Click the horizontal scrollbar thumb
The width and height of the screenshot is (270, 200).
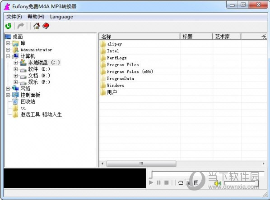(x=141, y=164)
